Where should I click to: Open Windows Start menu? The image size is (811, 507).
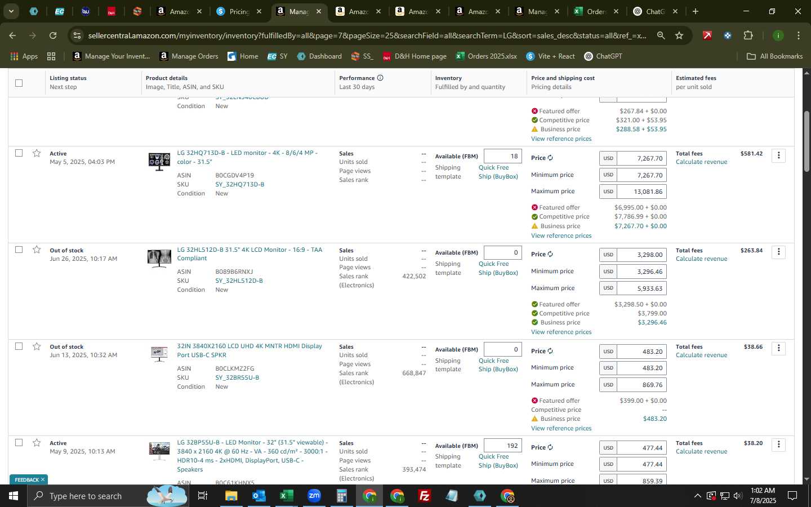point(14,496)
